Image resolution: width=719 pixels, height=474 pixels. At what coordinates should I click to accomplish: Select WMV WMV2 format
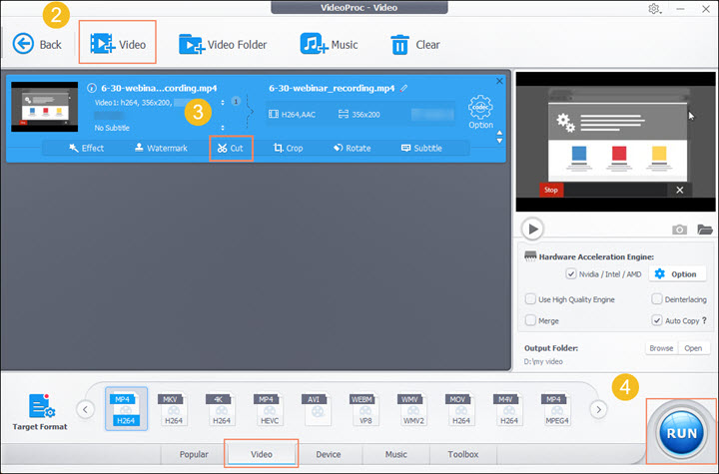click(x=412, y=409)
